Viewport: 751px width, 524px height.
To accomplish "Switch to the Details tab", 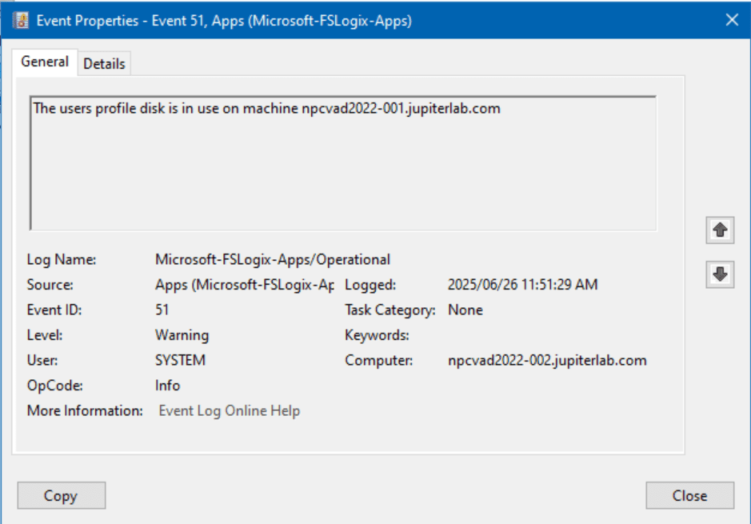I will click(x=104, y=64).
